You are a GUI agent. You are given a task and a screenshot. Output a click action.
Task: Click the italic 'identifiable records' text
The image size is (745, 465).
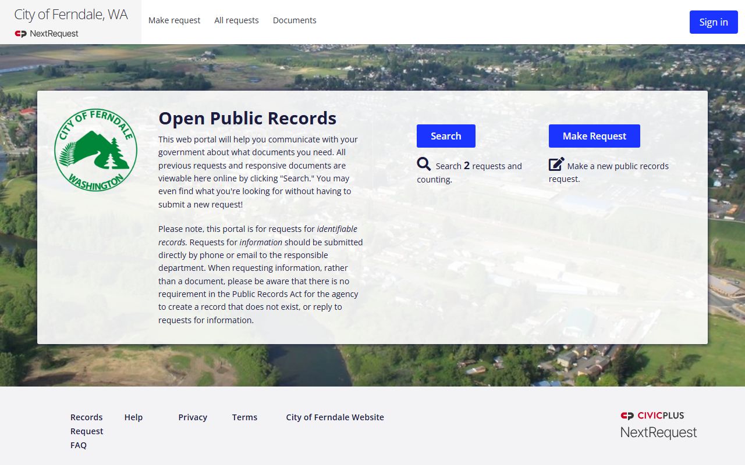(258, 235)
